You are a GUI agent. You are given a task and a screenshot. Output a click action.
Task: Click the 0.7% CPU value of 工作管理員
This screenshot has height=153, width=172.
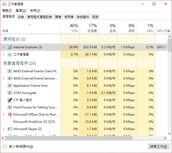(74, 54)
